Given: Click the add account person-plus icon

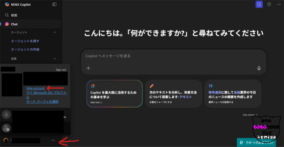Looking at the screenshot, I should [6, 128].
